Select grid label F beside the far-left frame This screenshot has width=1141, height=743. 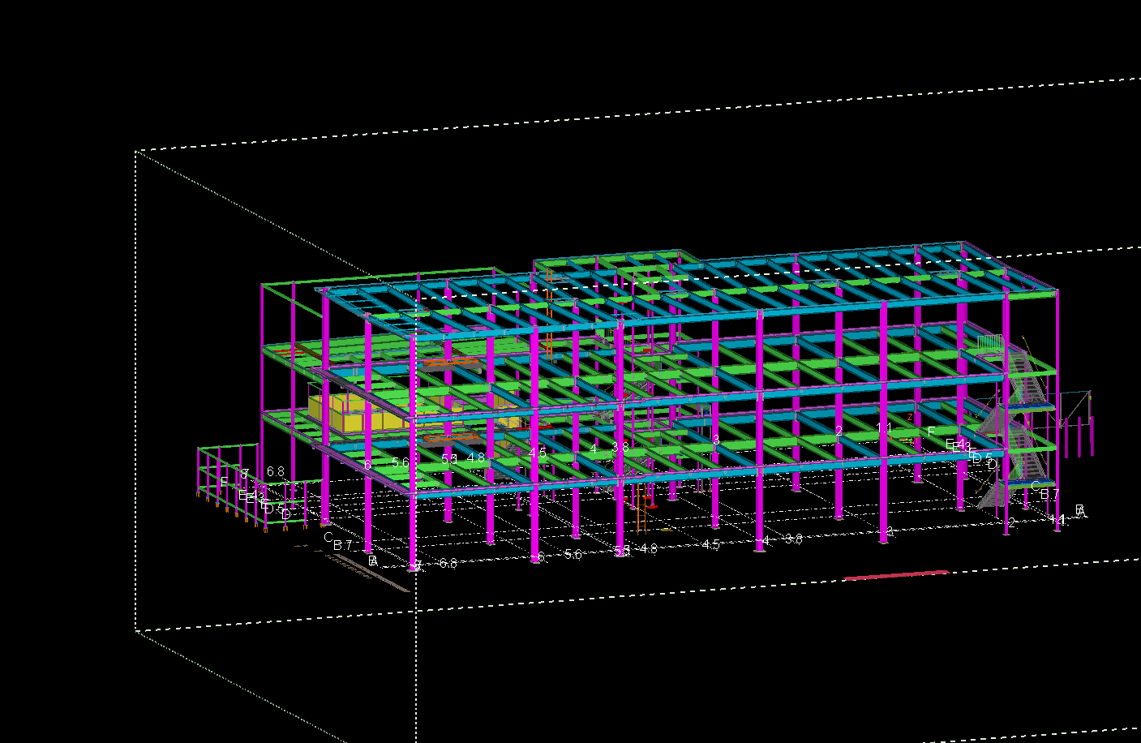point(224,483)
